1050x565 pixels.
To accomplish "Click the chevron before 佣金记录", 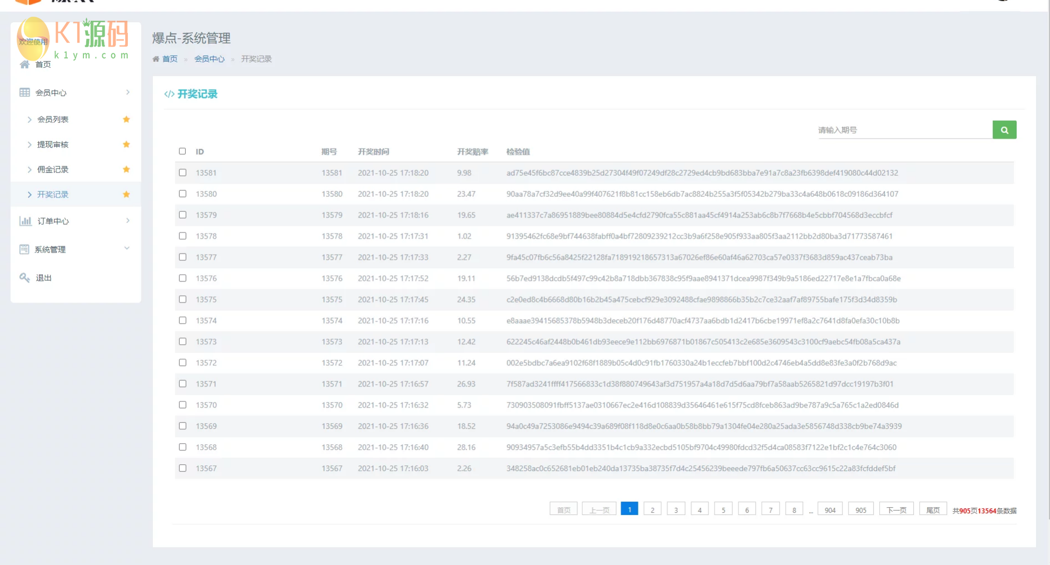I will [29, 170].
